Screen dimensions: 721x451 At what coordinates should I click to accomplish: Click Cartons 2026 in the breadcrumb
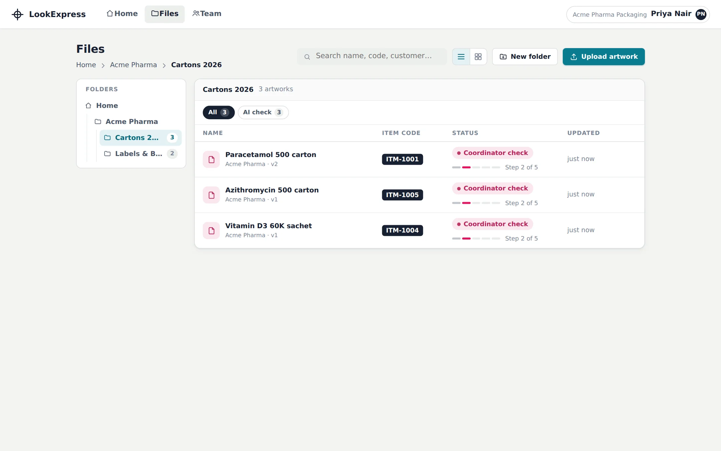coord(196,65)
